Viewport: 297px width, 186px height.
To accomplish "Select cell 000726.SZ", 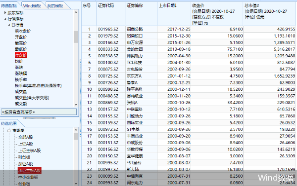I will point(111,82).
